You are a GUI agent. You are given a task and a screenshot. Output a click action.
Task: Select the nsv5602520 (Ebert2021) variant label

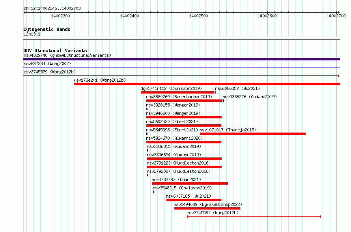(172, 122)
